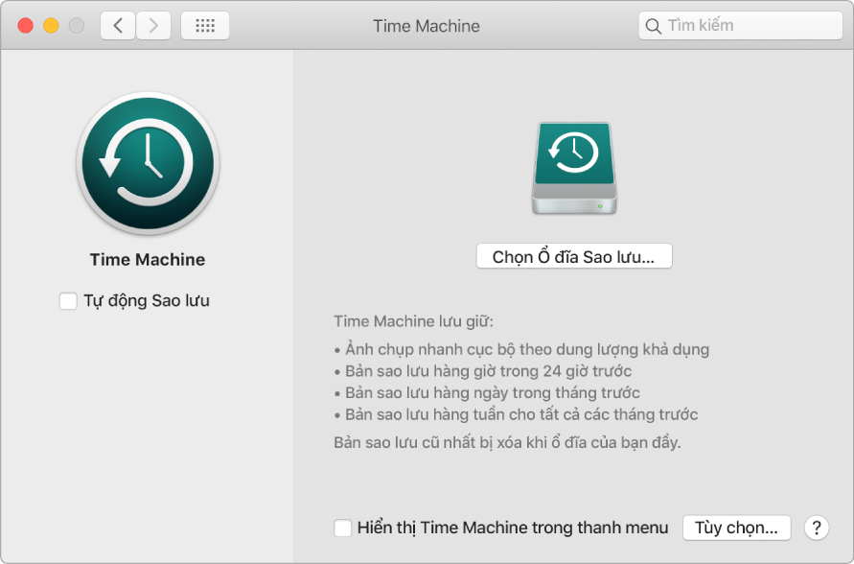Viewport: 854px width, 564px height.
Task: Click the back navigation arrow
Action: (117, 25)
